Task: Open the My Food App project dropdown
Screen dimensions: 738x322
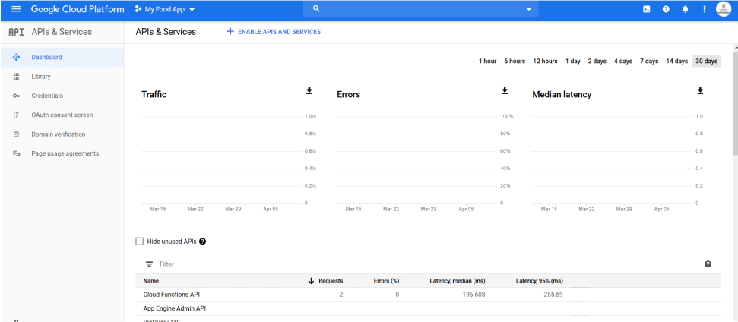Action: (x=164, y=9)
